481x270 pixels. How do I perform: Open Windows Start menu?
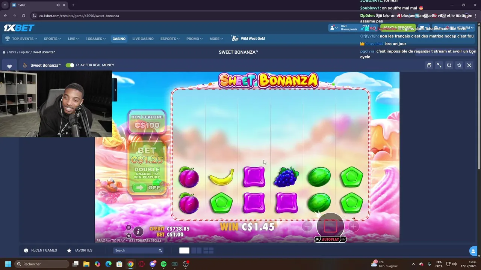click(8, 264)
